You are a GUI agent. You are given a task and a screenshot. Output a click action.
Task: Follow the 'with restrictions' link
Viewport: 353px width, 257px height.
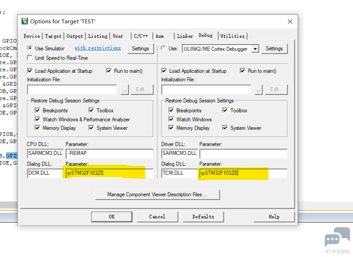(98, 48)
